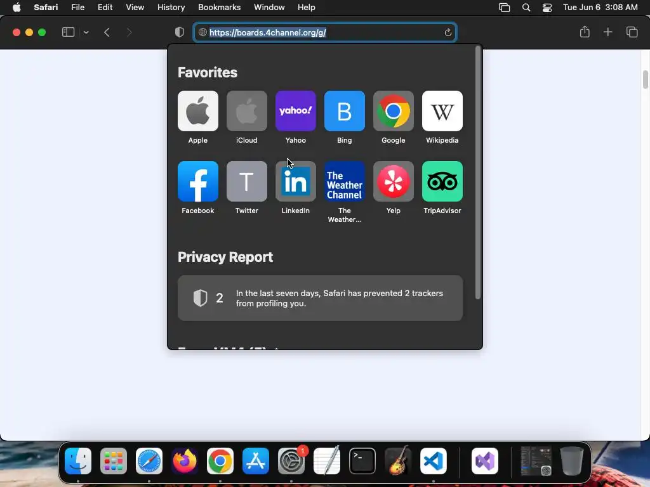
Task: Launch Firefox from the Dock
Action: click(x=185, y=461)
